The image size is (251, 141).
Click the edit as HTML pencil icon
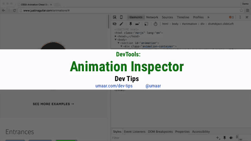click(x=121, y=24)
